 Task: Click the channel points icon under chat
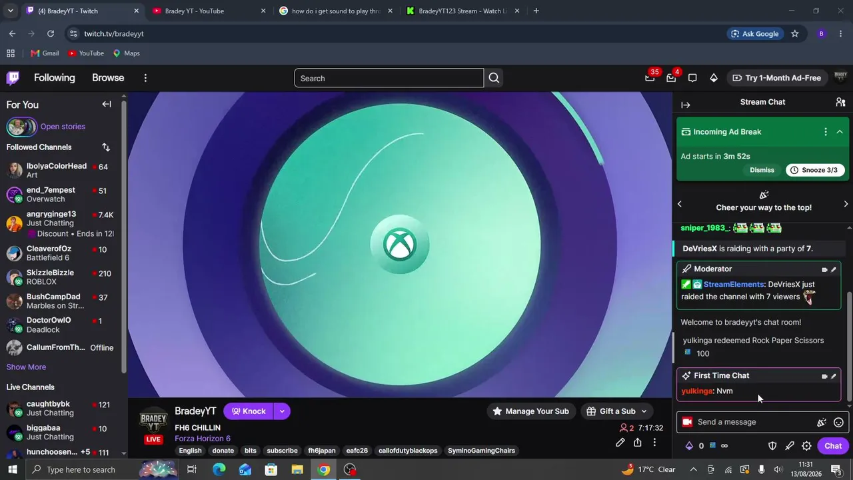(x=713, y=445)
